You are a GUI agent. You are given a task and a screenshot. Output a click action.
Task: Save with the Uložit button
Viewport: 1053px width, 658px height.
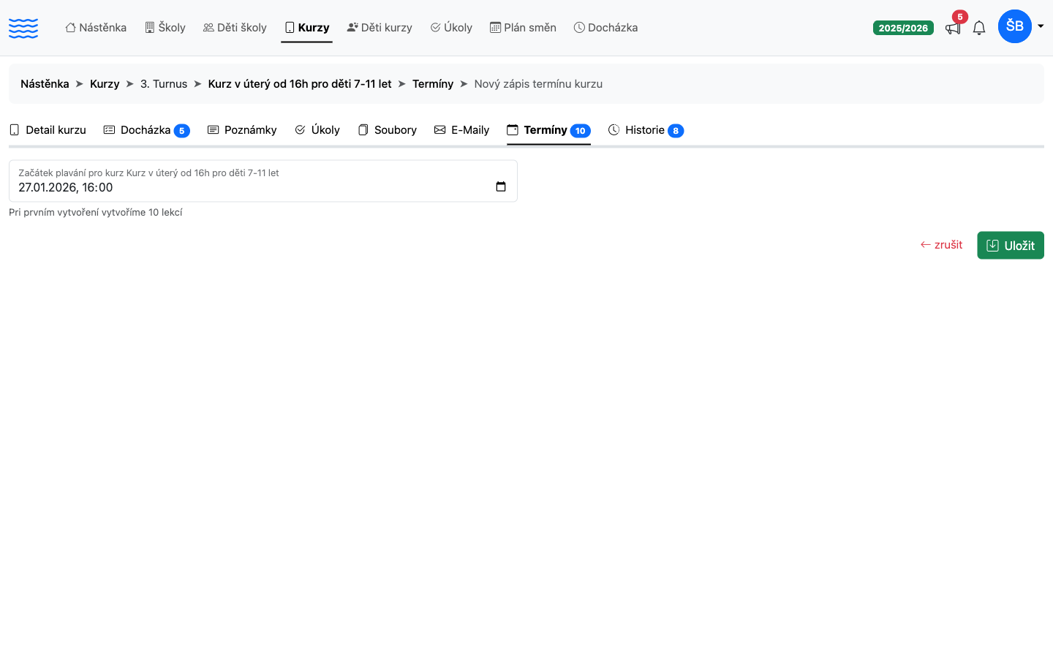tap(1011, 246)
